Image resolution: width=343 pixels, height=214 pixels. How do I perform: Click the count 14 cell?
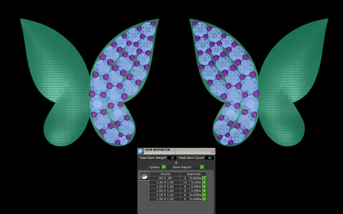coord(185,183)
